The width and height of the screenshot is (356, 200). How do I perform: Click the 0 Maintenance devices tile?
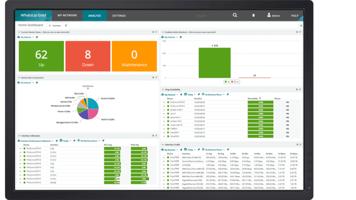point(134,56)
